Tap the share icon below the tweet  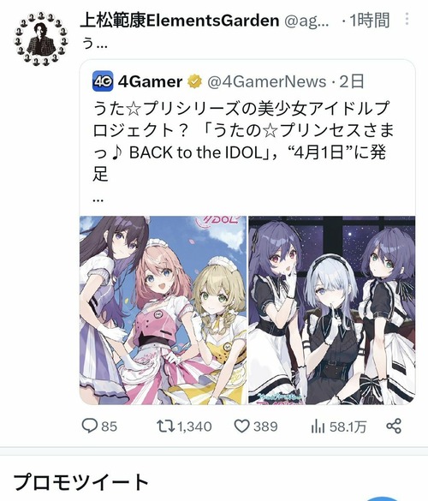pyautogui.click(x=394, y=426)
